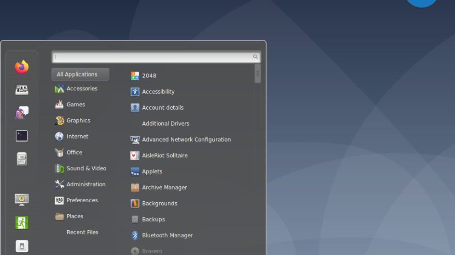The width and height of the screenshot is (455, 255).
Task: Launch the 2048 game
Action: (x=149, y=76)
